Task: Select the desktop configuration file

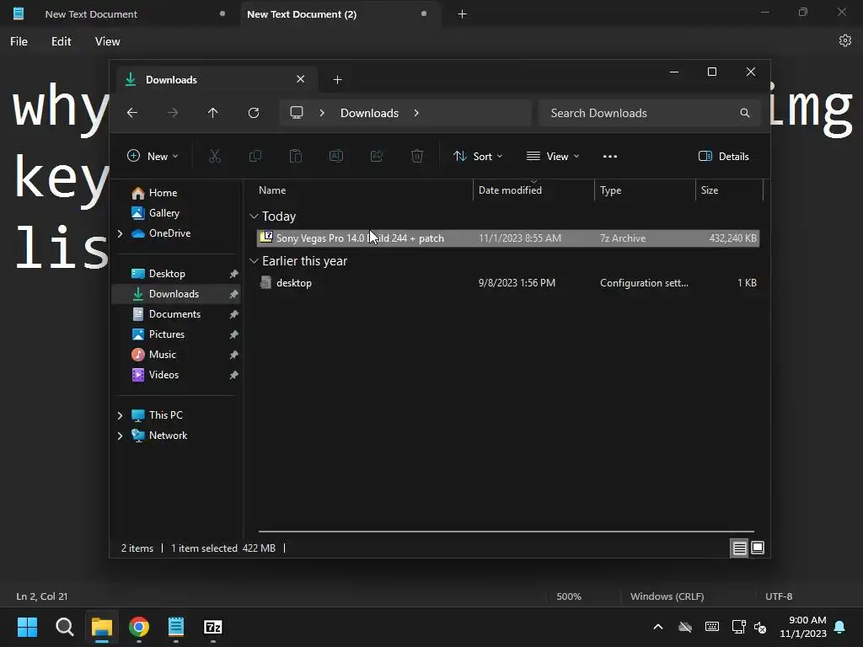Action: point(508,283)
